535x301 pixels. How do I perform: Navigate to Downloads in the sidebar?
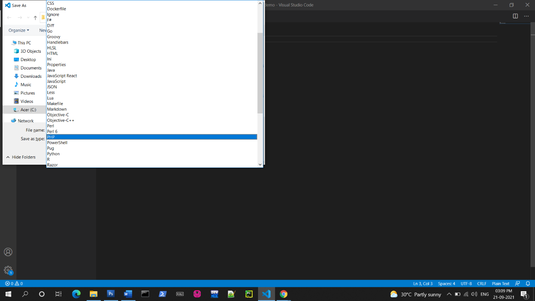click(x=30, y=76)
